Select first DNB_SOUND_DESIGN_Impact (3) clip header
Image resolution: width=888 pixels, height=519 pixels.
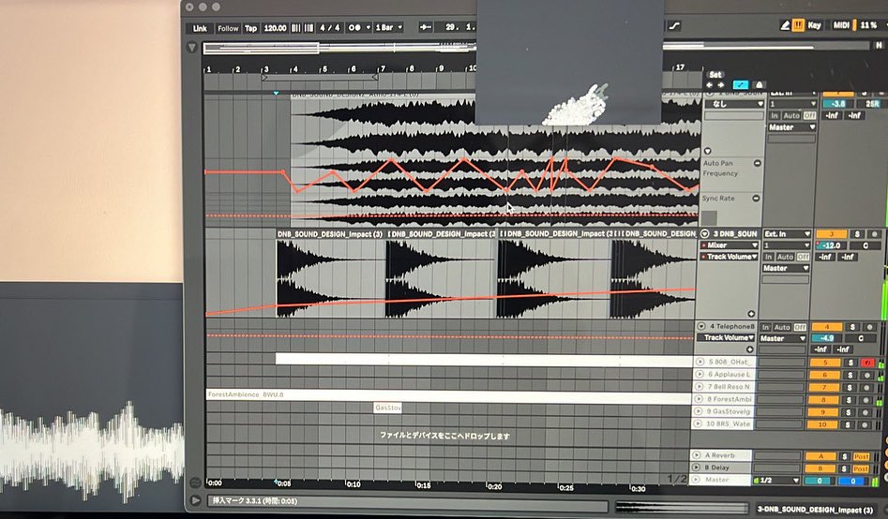pos(330,234)
